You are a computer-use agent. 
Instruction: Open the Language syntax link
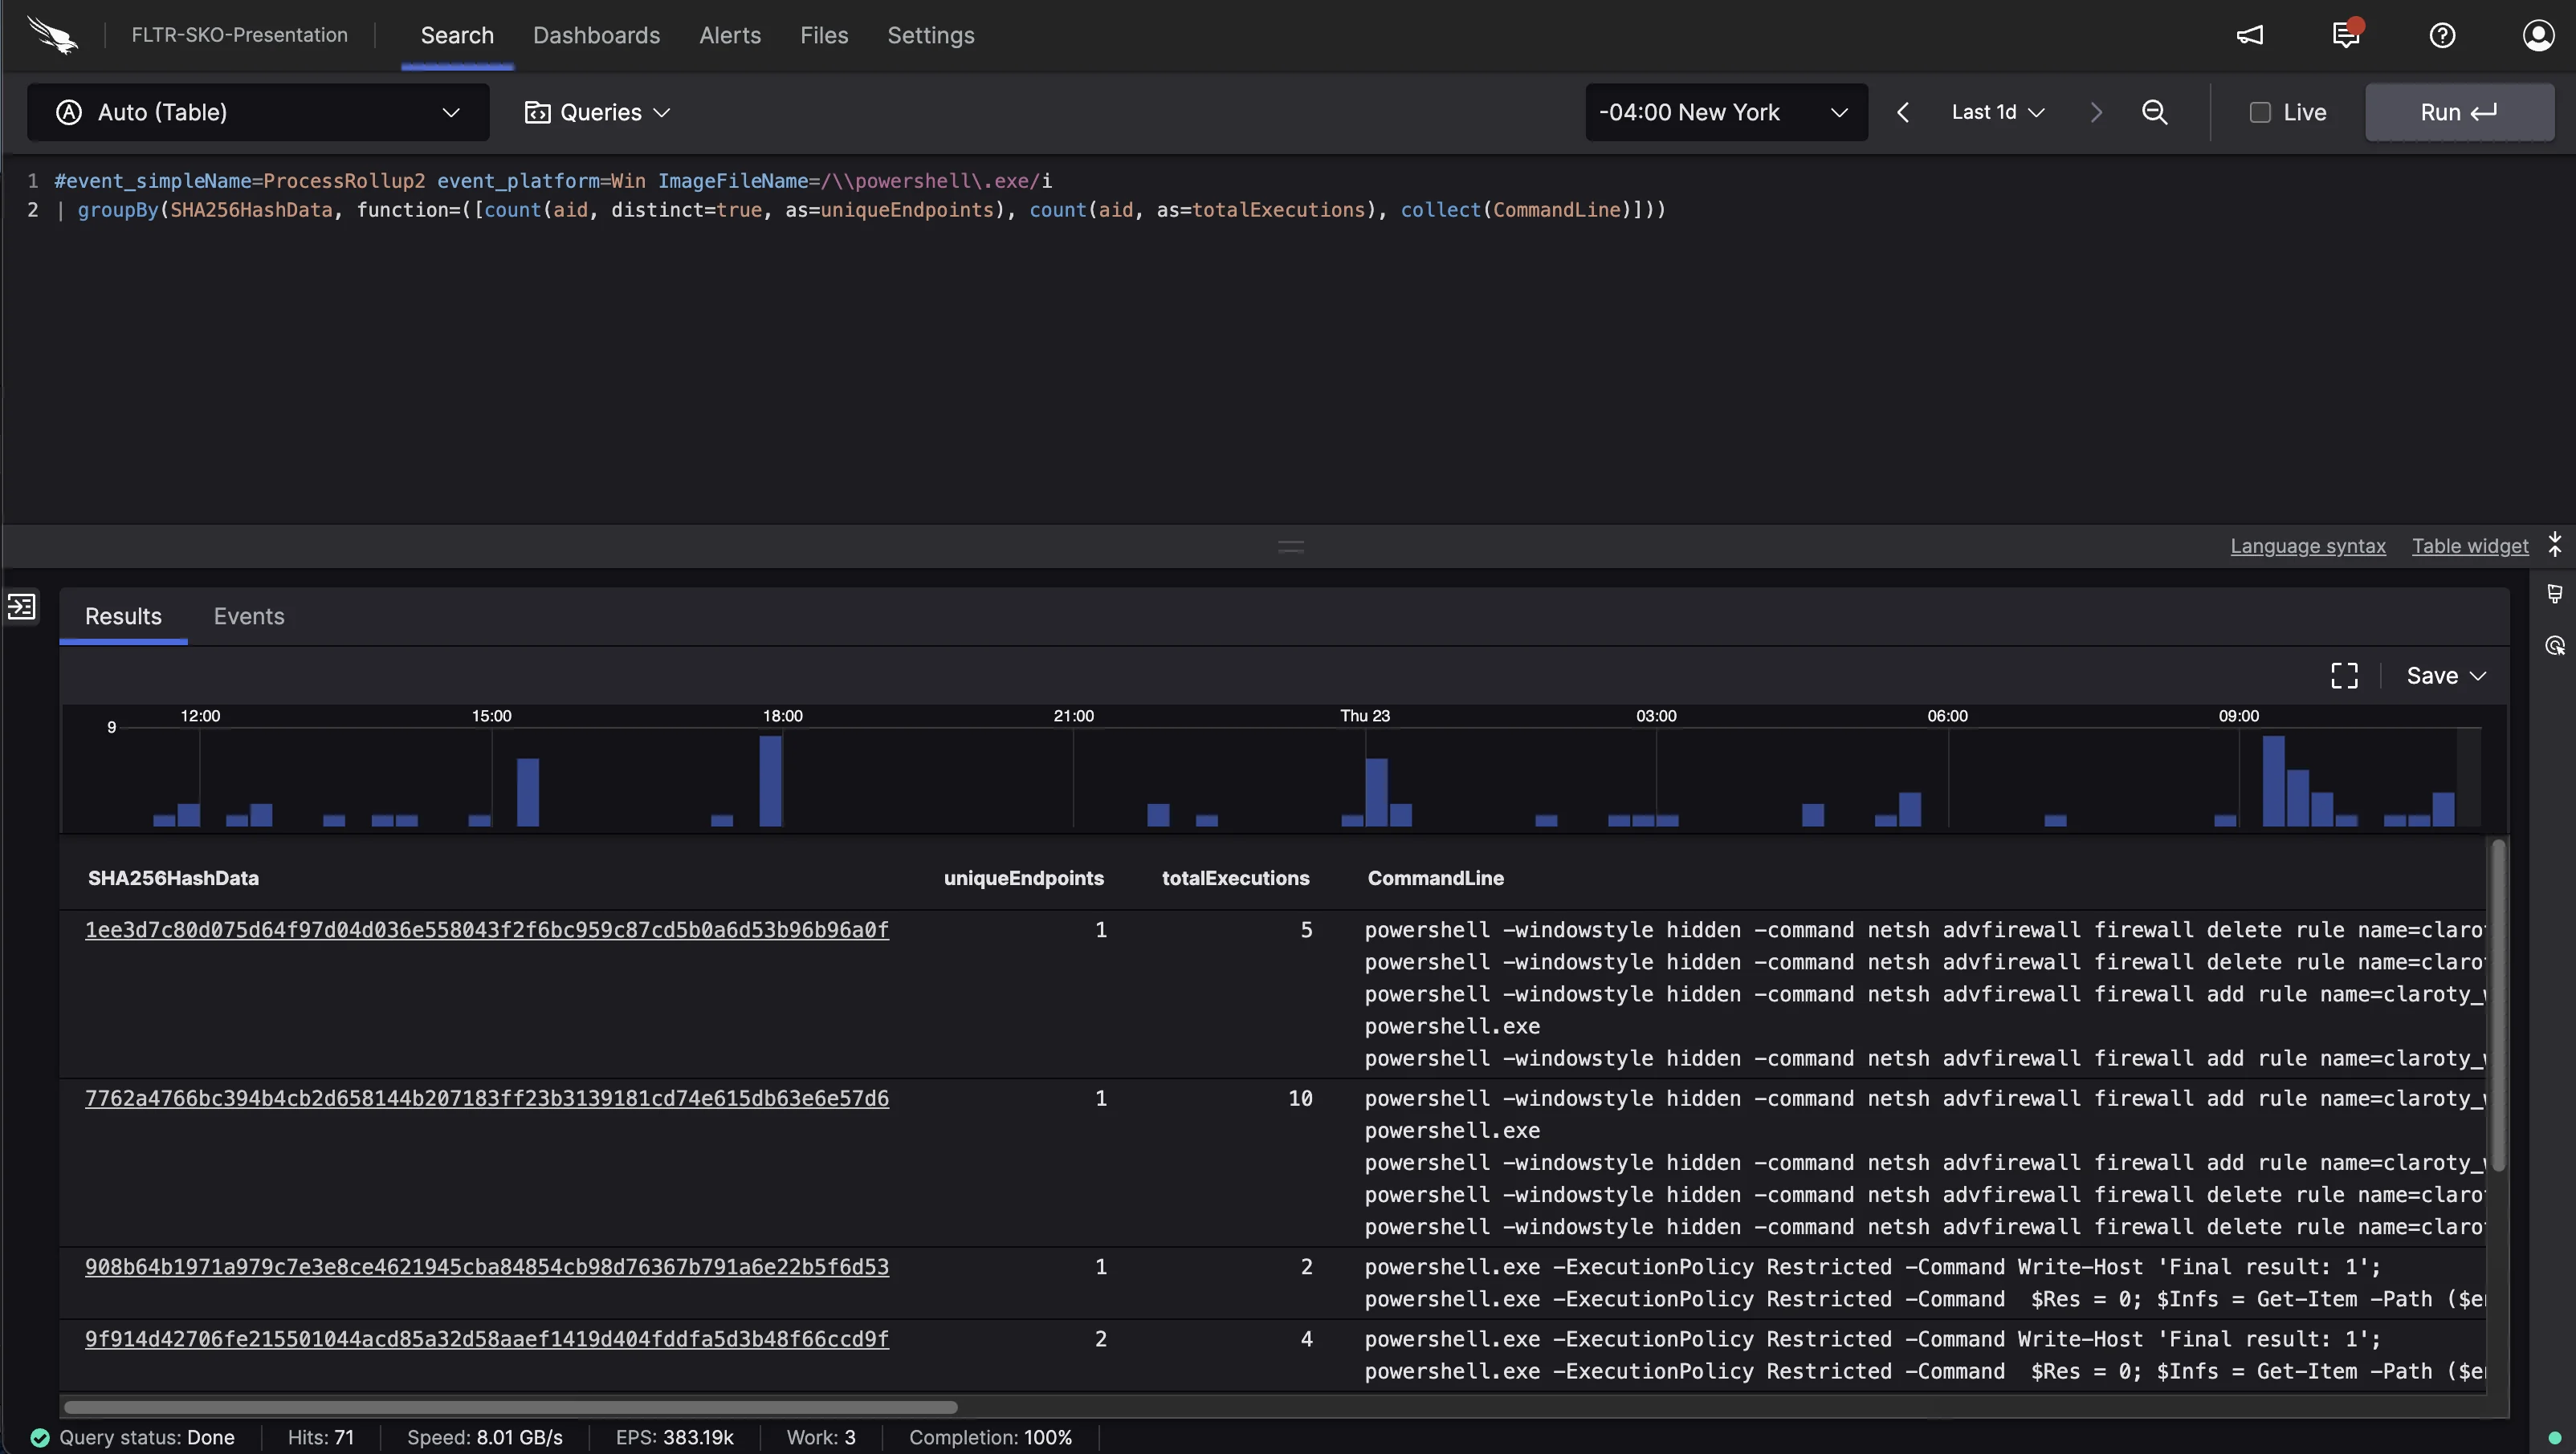point(2307,546)
